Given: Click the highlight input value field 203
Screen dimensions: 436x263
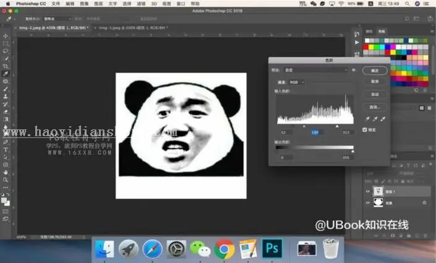Looking at the screenshot, I should [x=346, y=132].
